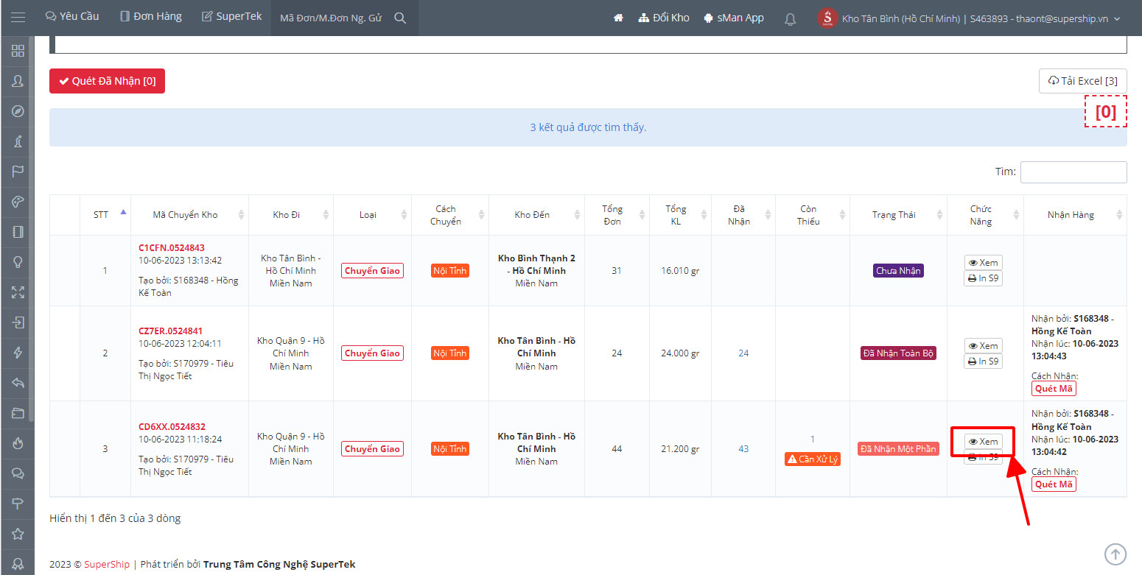Open the hamburger menu in top bar
The height and width of the screenshot is (575, 1142).
click(18, 18)
